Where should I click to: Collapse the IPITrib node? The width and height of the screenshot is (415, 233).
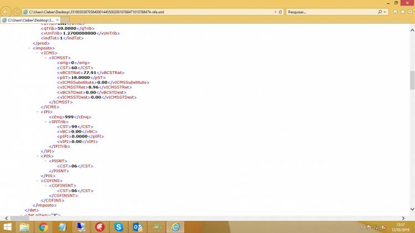[45, 122]
